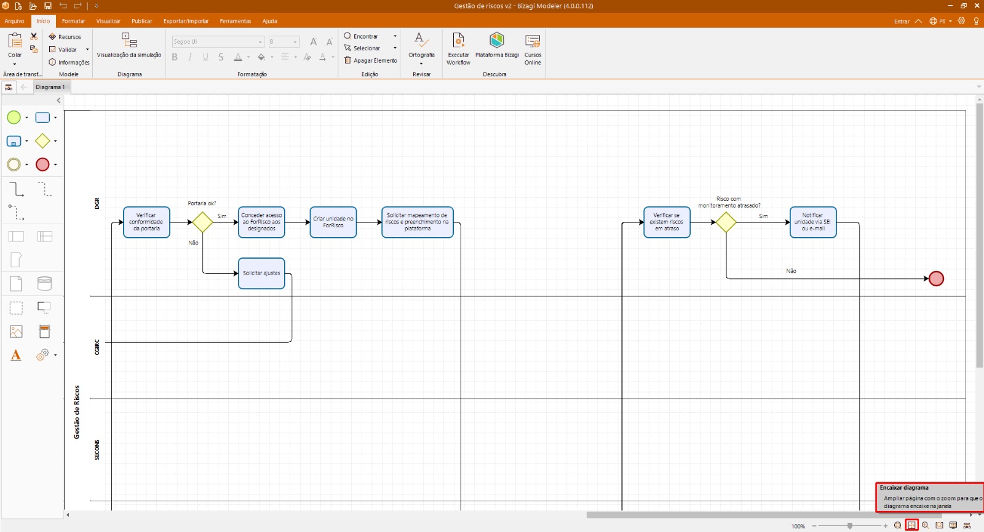Click the zoom-in magnifier in status bar
Viewport: 984px width, 532px height.
[x=926, y=525]
